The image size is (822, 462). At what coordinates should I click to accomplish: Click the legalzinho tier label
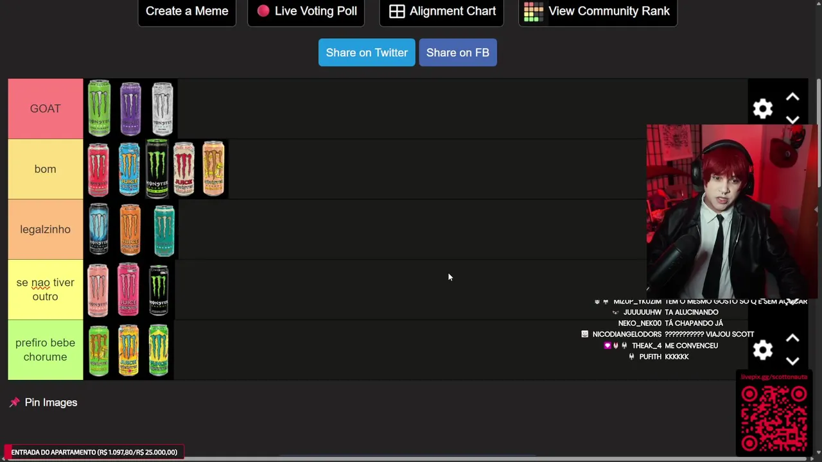[46, 229]
